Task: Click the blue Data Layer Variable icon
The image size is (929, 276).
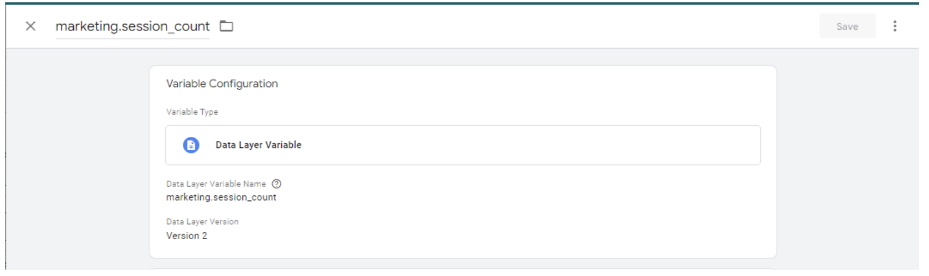Action: (191, 145)
